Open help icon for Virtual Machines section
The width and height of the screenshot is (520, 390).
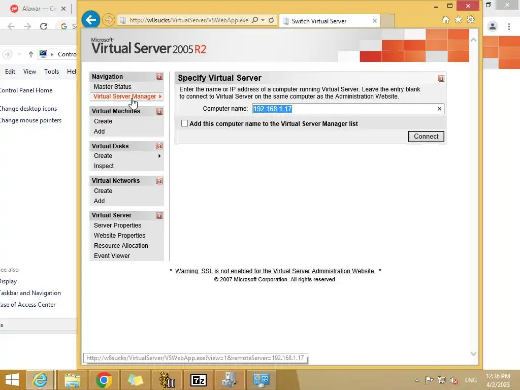tap(159, 111)
